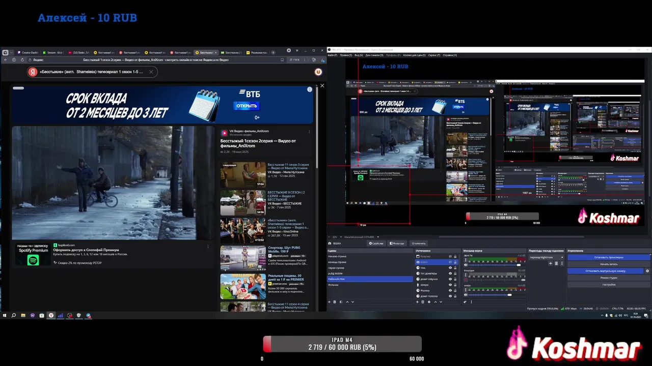Open OBS Сервис menu

pyautogui.click(x=434, y=55)
